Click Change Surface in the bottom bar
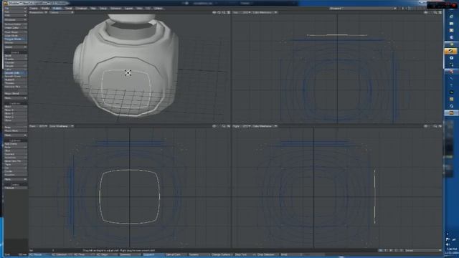Viewport: 459px width, 258px height. 222,255
